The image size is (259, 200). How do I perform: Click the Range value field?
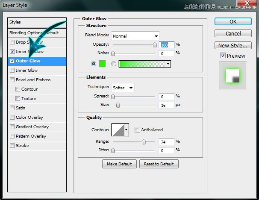(167, 142)
